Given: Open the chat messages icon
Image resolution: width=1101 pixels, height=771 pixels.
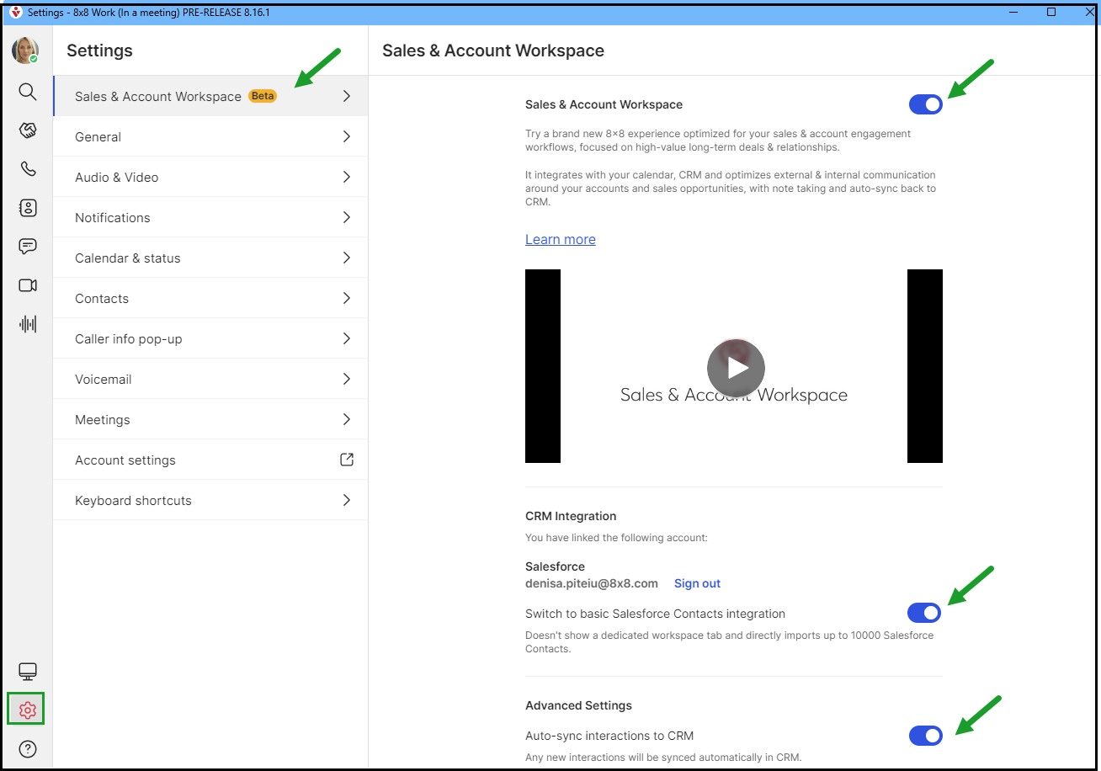Looking at the screenshot, I should tap(28, 247).
